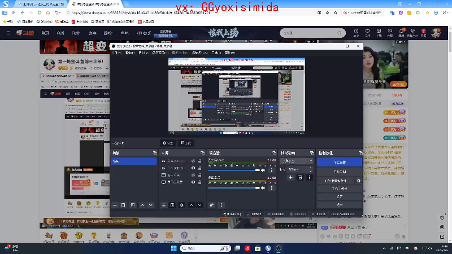Toggle visibility eye of 窗口采集 source
Viewport: 452px width, 254px height.
click(x=193, y=175)
